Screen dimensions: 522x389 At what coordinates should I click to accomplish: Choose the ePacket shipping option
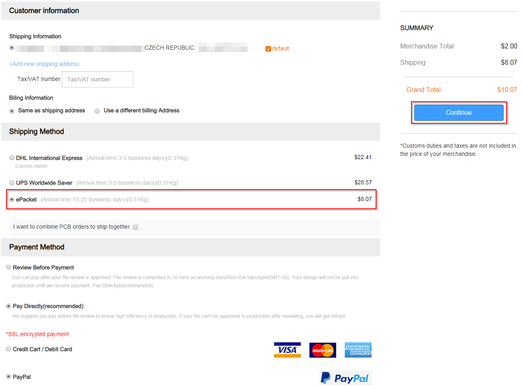12,199
